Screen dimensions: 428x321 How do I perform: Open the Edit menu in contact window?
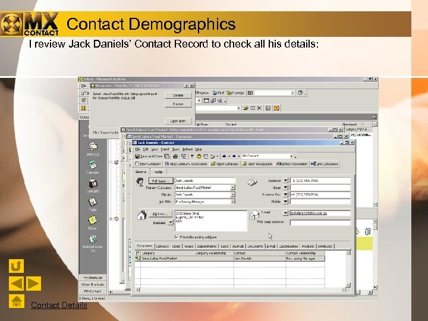pyautogui.click(x=146, y=149)
